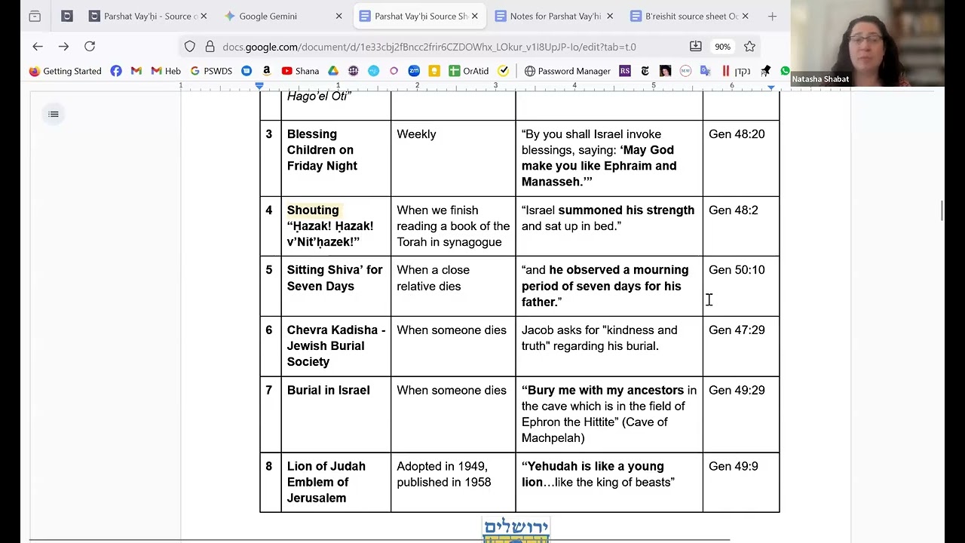The width and height of the screenshot is (965, 543).
Task: Open the Zoom bookmark
Action: pyautogui.click(x=414, y=71)
